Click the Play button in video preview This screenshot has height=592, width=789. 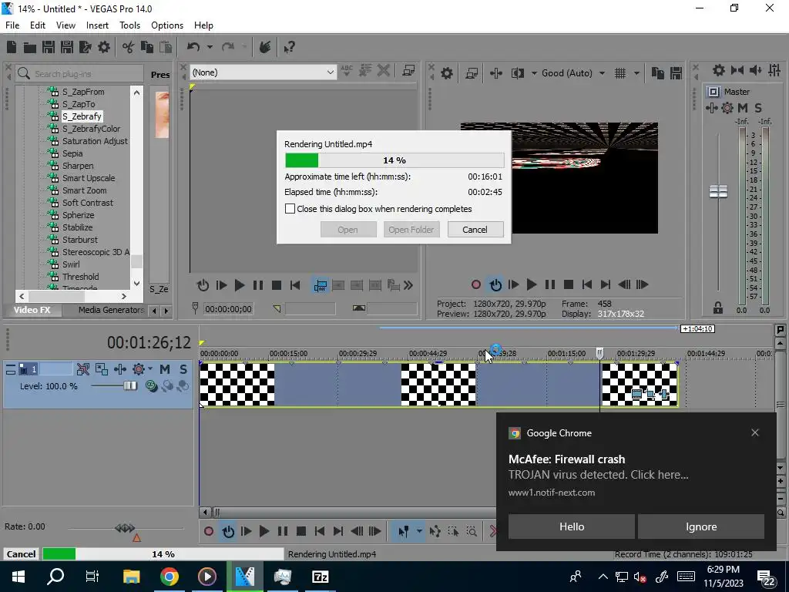[x=532, y=285]
